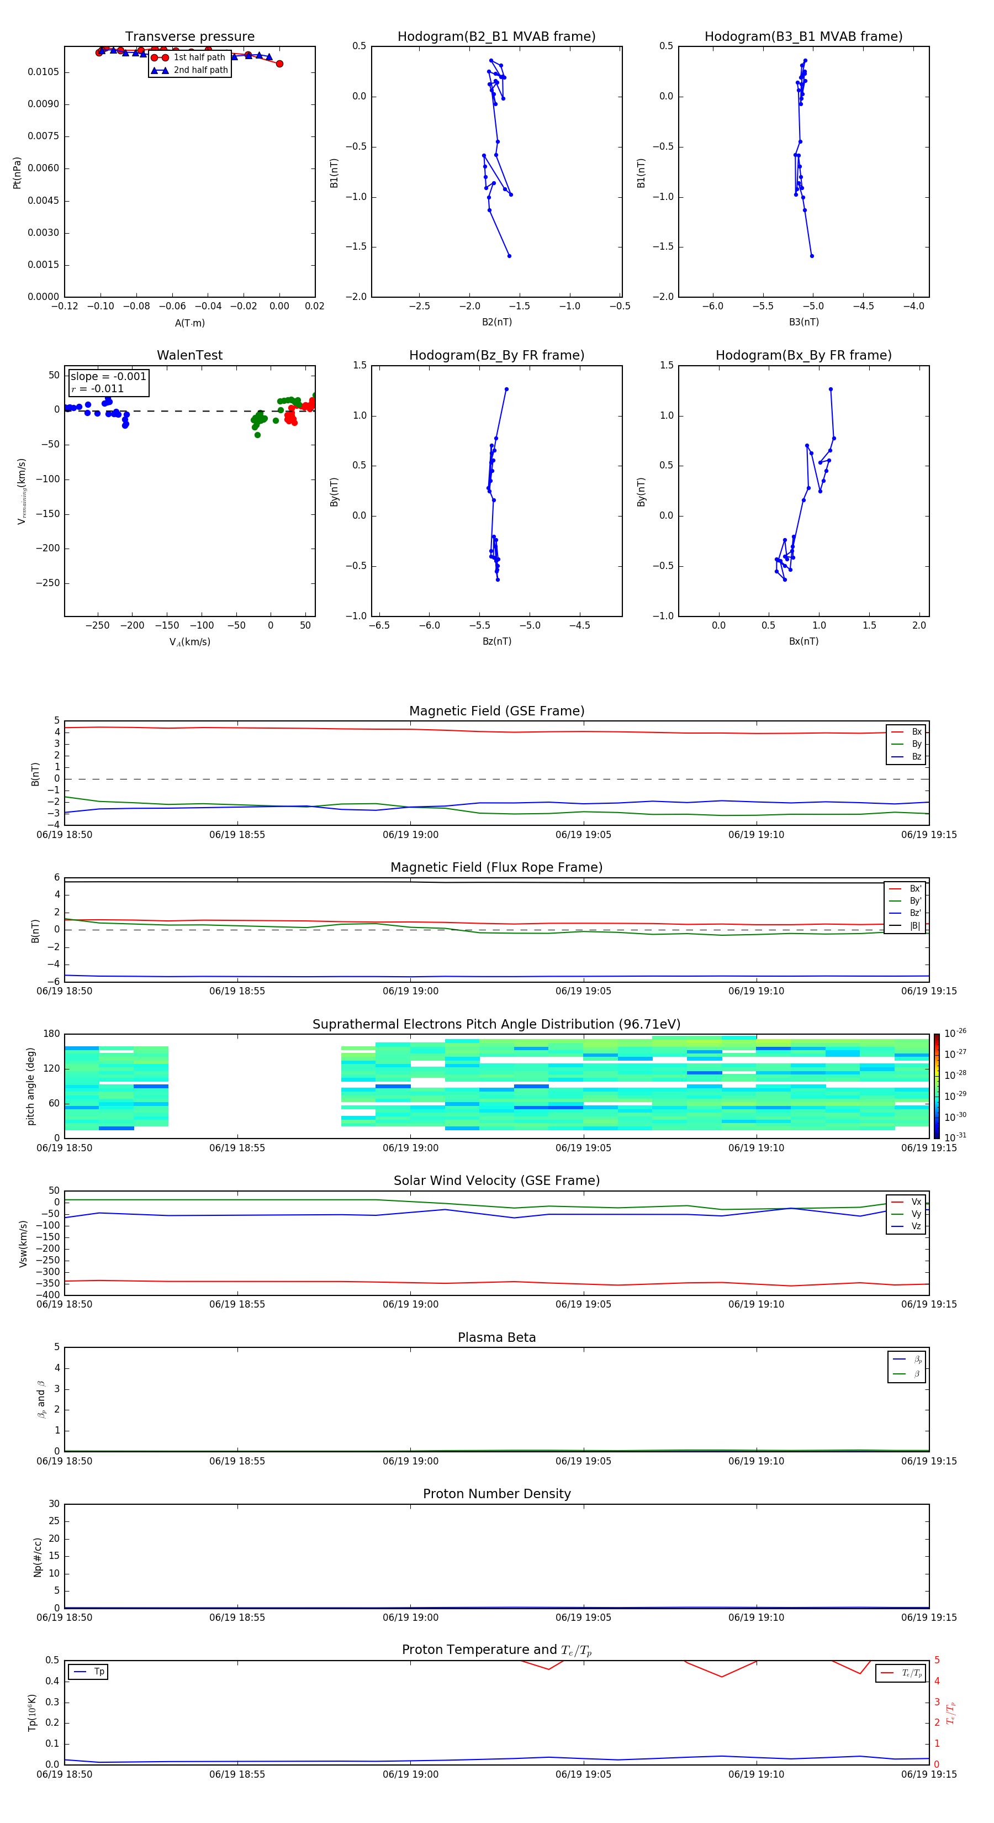Click the 'WalenTest' plot title

(x=189, y=355)
